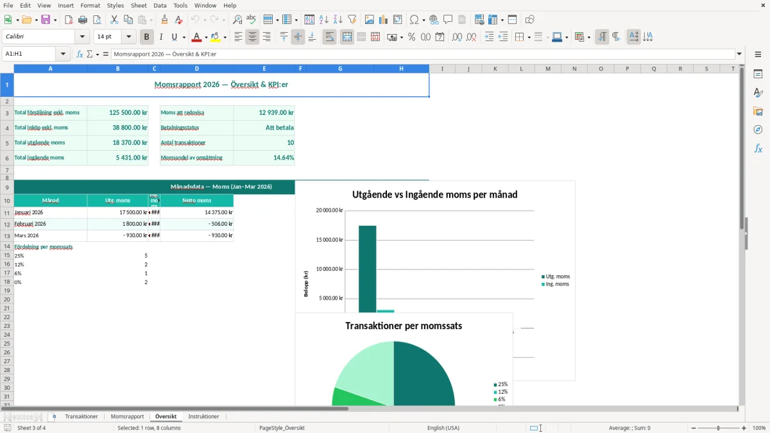Insert an image
This screenshot has width=770, height=433.
(370, 20)
